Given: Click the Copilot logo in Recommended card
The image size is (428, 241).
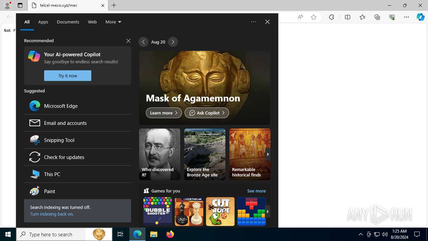Looking at the screenshot, I should coord(34,56).
